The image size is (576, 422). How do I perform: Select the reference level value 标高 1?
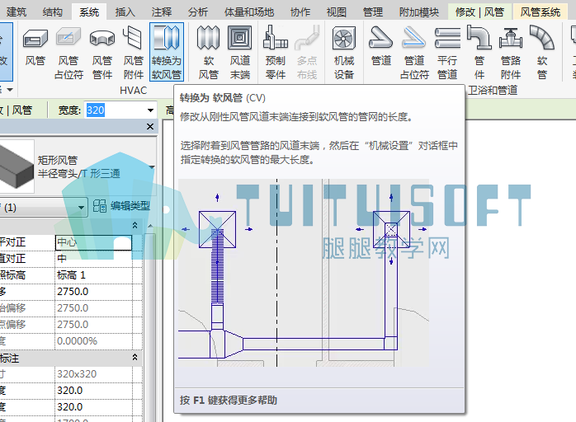[x=93, y=275]
